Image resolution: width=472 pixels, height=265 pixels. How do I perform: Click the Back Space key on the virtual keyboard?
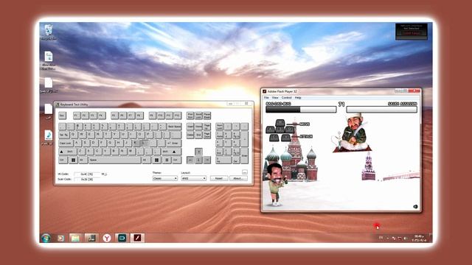175,127
